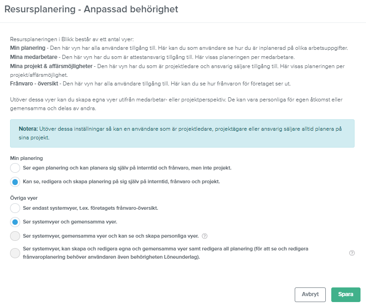366x308 pixels.
Task: Select radio for redigera all planering option
Action: (15, 253)
